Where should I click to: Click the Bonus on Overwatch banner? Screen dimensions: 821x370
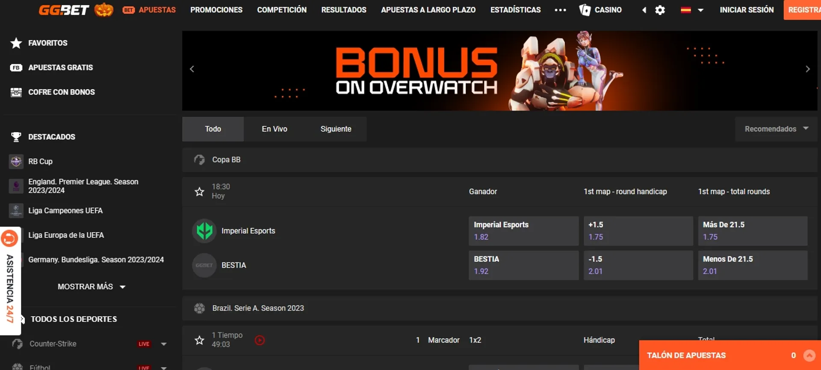pos(499,71)
